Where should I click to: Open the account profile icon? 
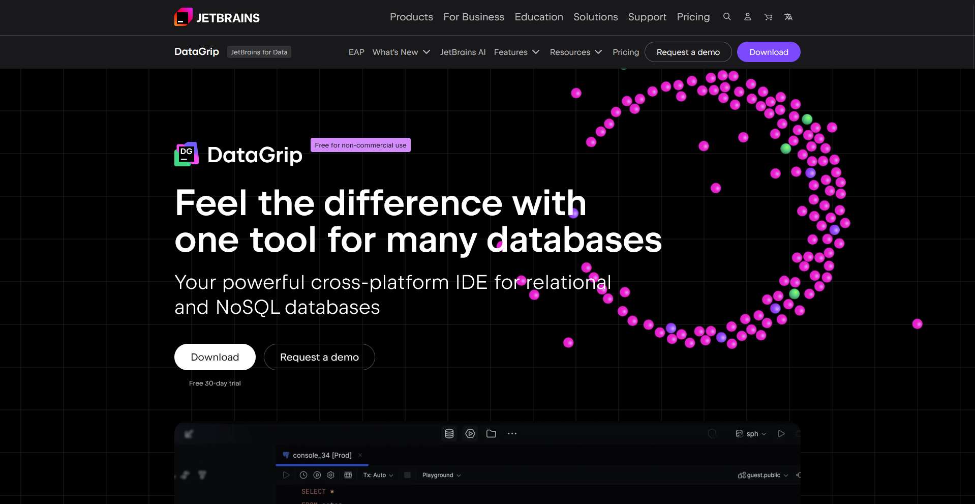click(x=748, y=17)
